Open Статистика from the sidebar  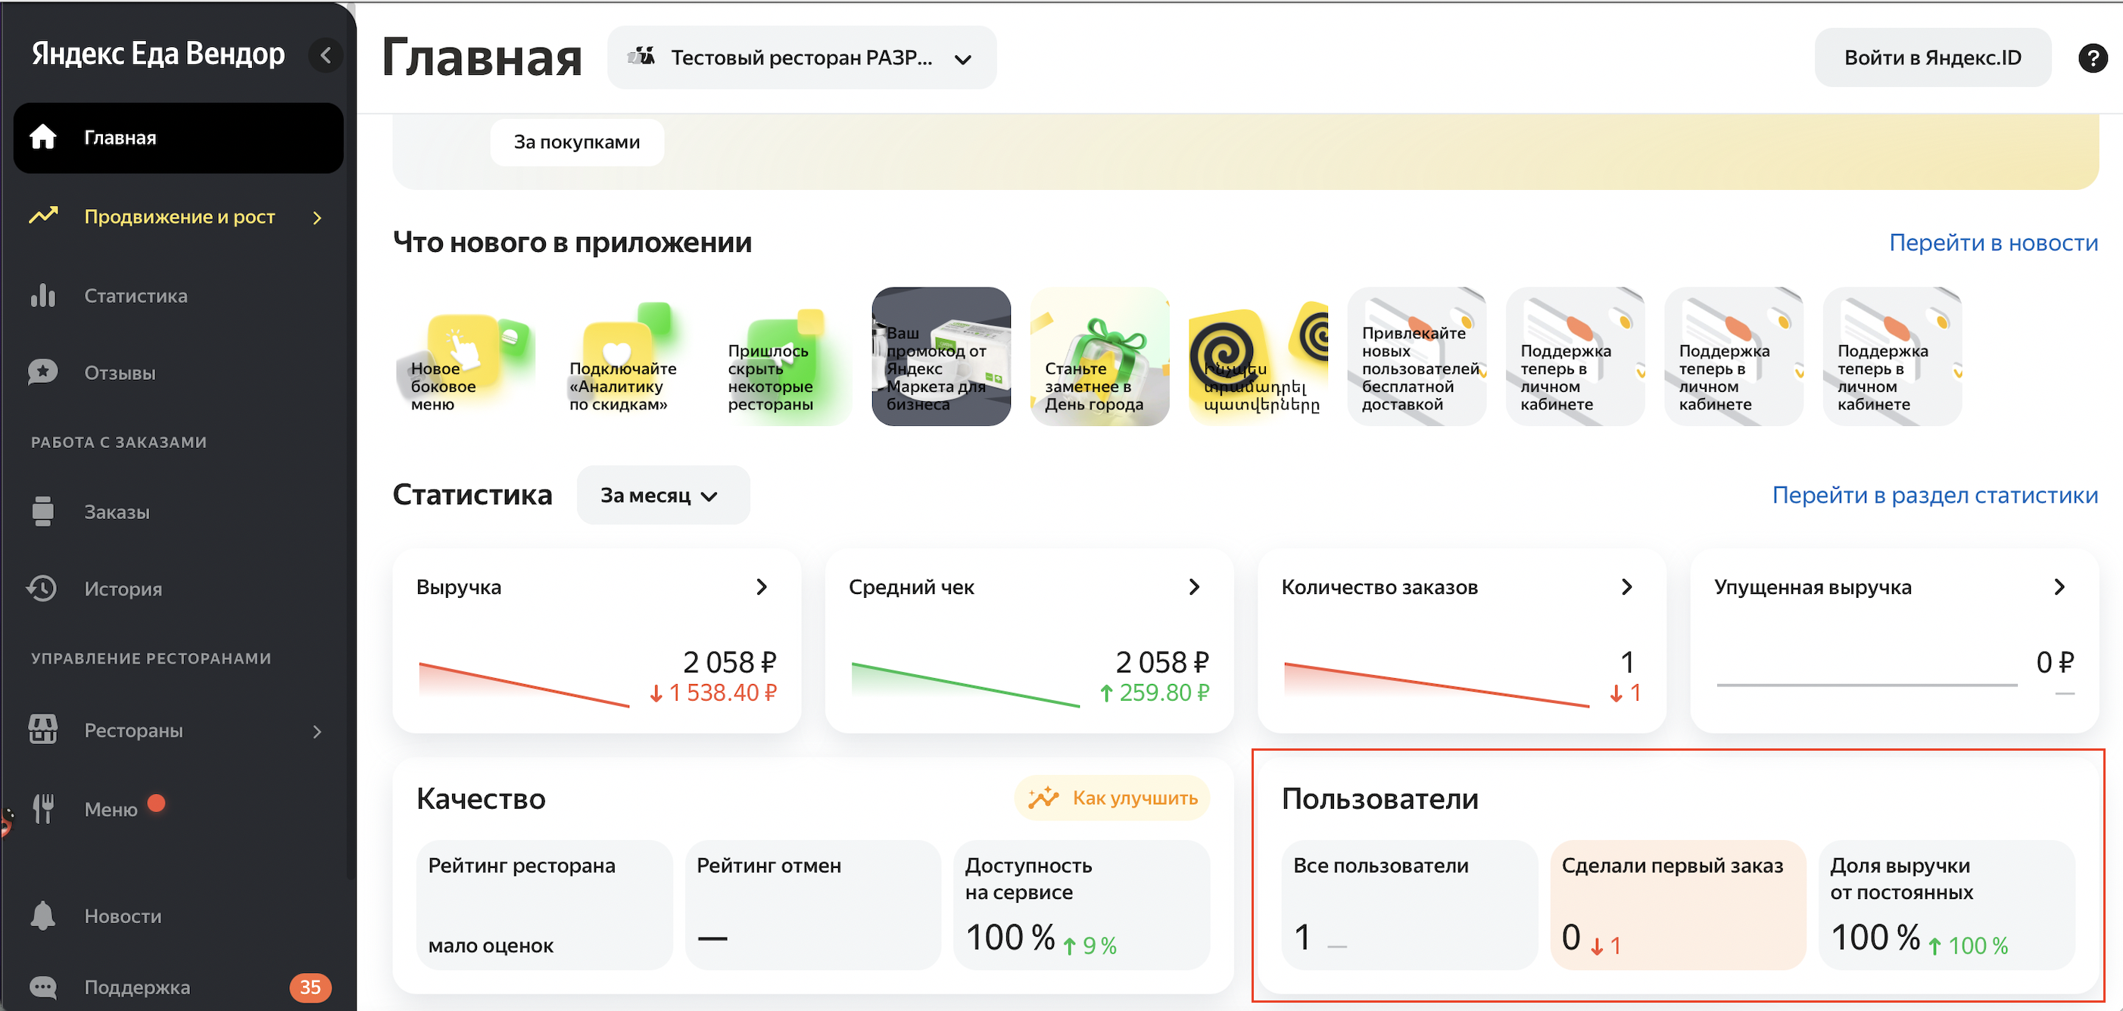tap(178, 295)
